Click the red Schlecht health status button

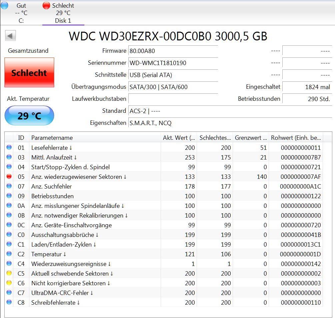[x=29, y=72]
